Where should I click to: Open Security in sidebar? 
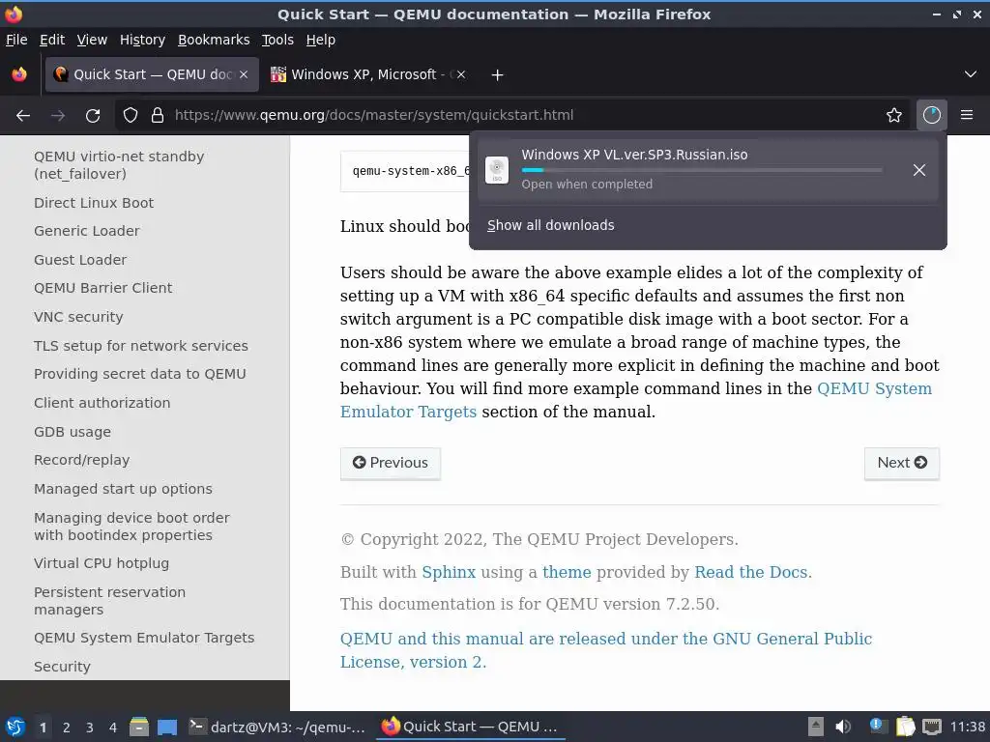(x=63, y=667)
